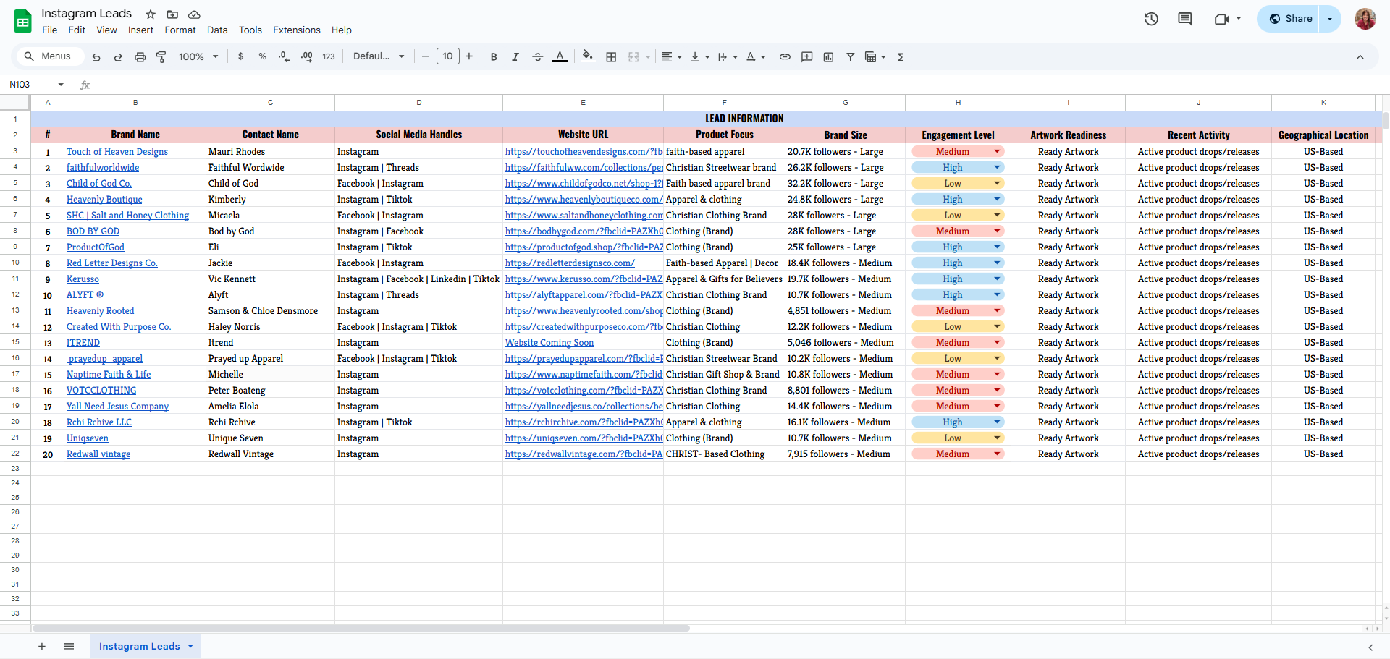Screen dimensions: 1390x659
Task: Add a new sheet with the plus icon
Action: coord(42,647)
